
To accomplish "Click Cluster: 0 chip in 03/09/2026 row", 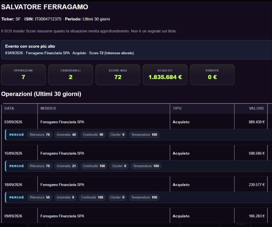I will 117,135.
